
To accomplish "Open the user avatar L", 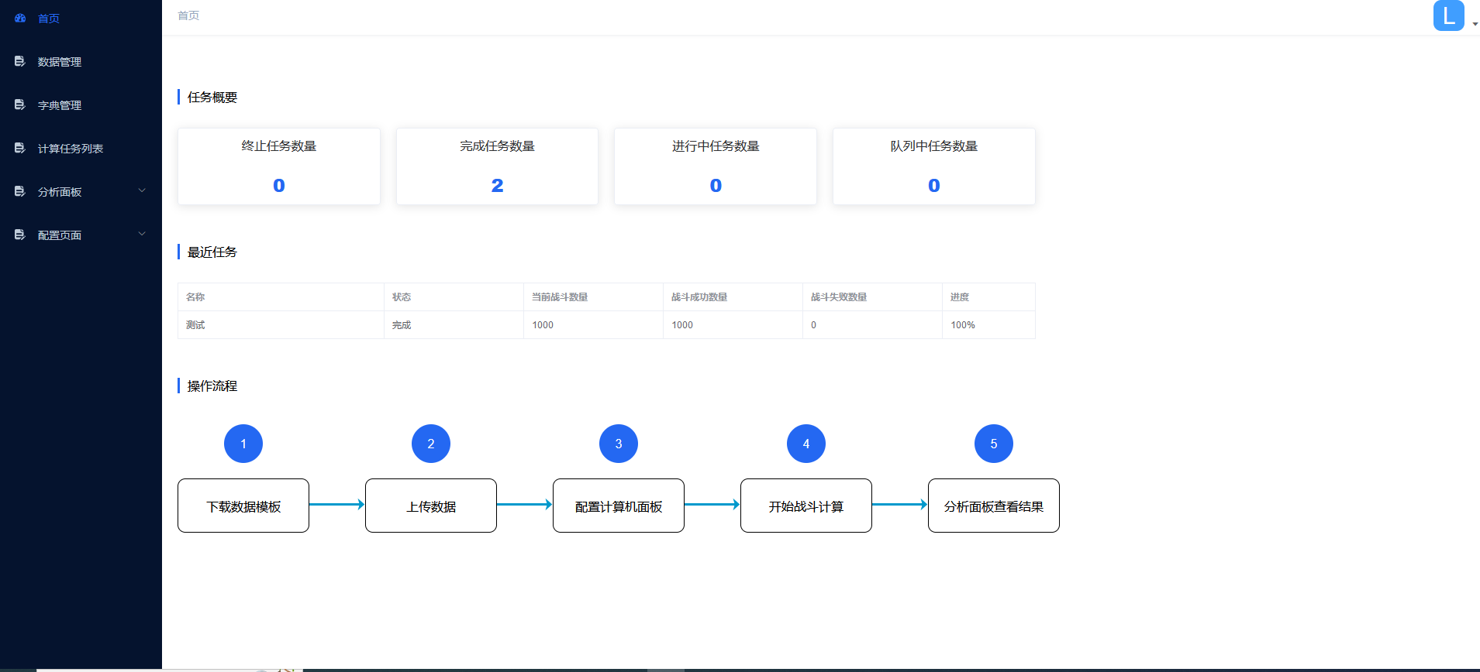I will click(1448, 15).
